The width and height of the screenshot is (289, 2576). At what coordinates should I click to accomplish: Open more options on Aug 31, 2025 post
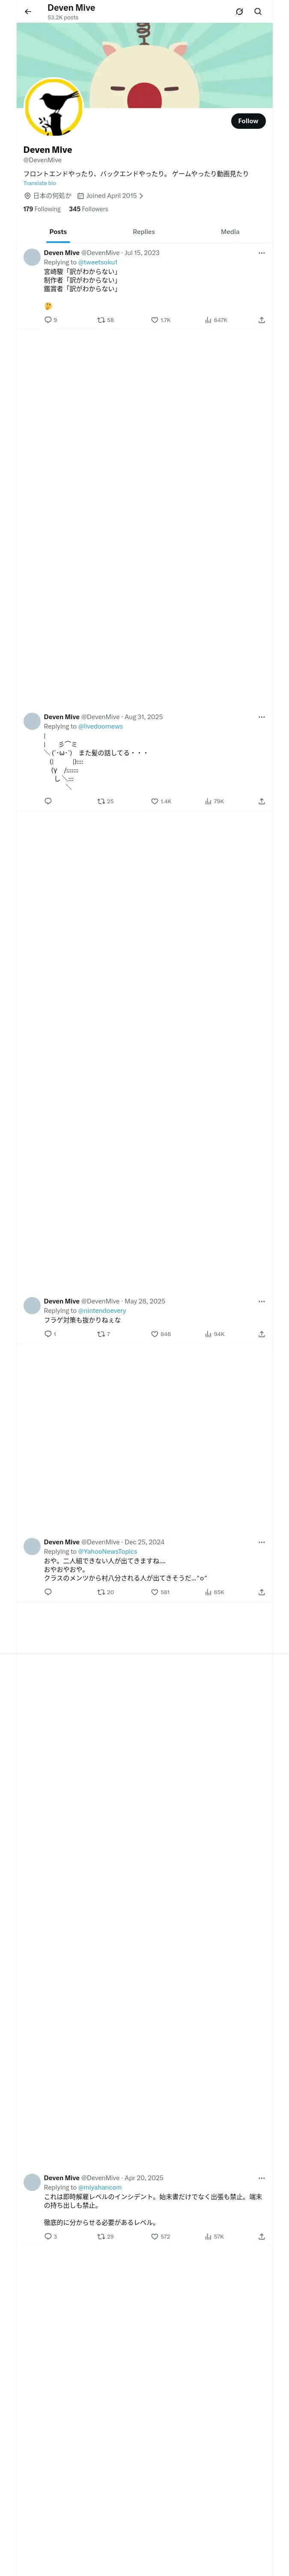click(261, 717)
